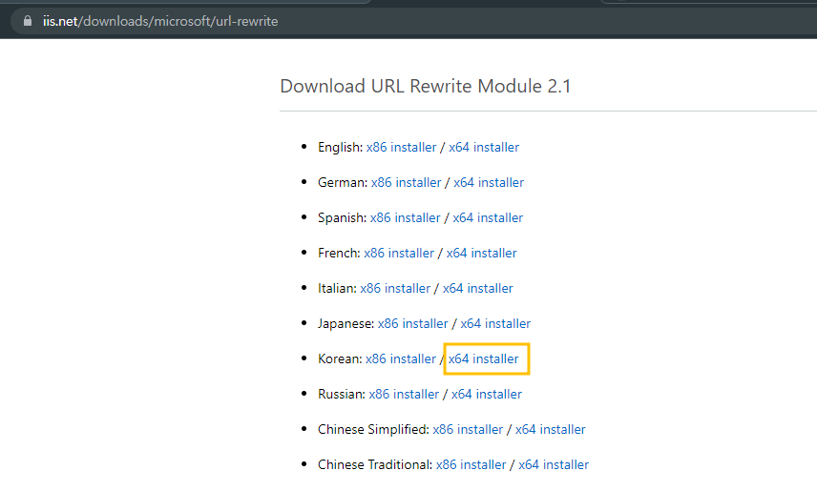Download French x86 installer
817x491 pixels.
(399, 253)
